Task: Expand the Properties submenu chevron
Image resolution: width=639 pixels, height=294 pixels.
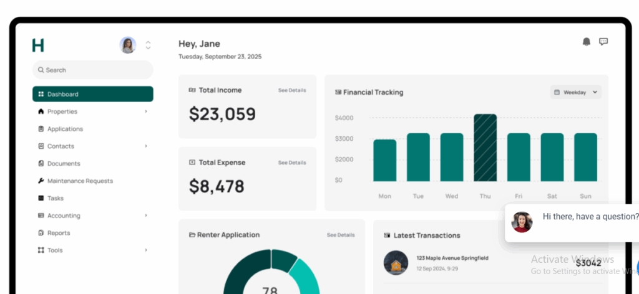Action: [x=146, y=111]
